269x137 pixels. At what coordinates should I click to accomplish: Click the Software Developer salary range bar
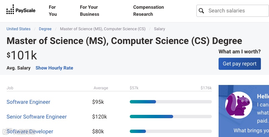[x=170, y=131]
